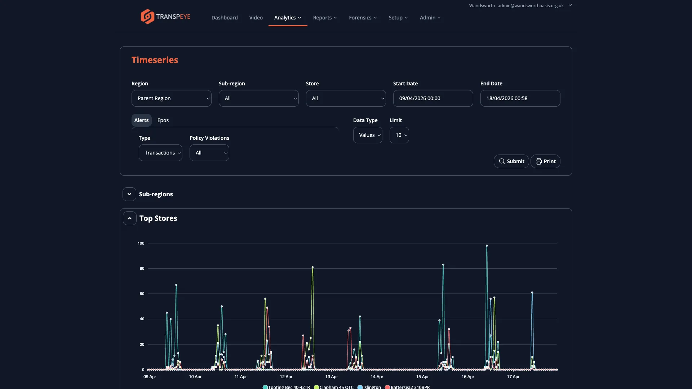Change the Data Type dropdown from Values

[368, 135]
